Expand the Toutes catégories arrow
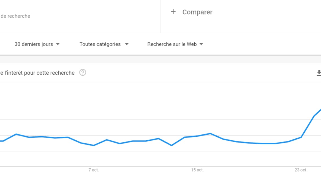Image resolution: width=321 pixels, height=180 pixels. coord(127,44)
